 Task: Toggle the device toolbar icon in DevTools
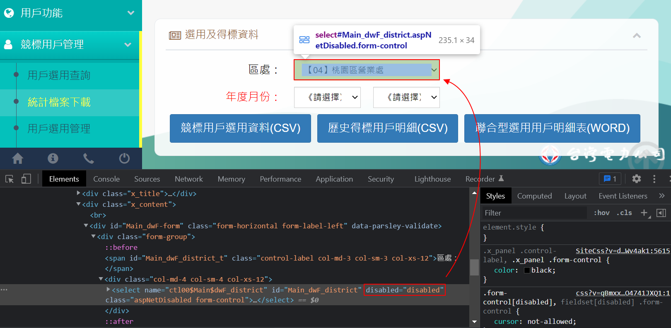26,179
